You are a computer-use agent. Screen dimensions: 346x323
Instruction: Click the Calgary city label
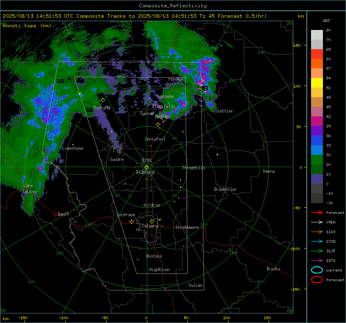pyautogui.click(x=150, y=226)
